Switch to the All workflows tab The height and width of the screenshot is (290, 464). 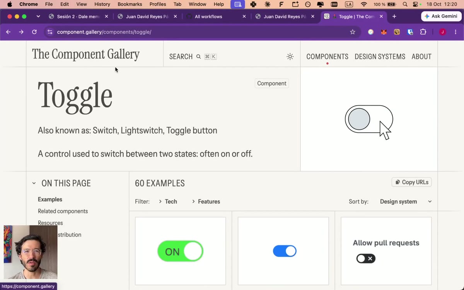click(x=216, y=17)
